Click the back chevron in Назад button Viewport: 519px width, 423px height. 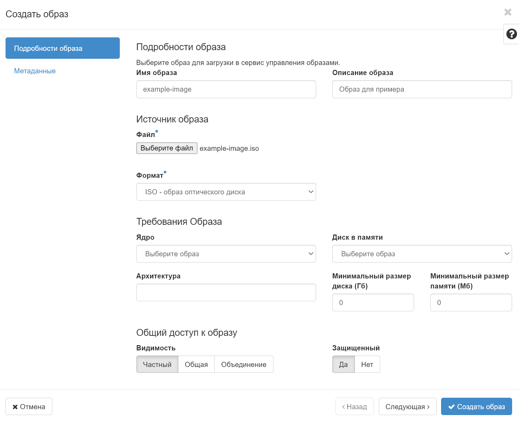coord(343,407)
